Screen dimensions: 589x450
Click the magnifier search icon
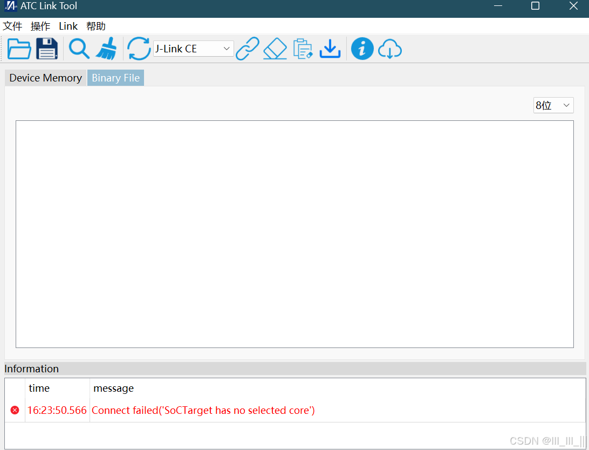tap(79, 49)
